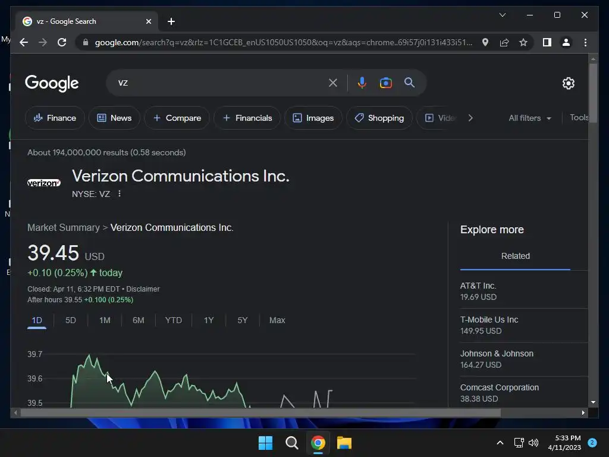This screenshot has width=609, height=457.
Task: Click the Compare chip
Action: coord(177,118)
